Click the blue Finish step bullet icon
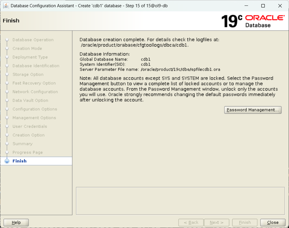 7,161
